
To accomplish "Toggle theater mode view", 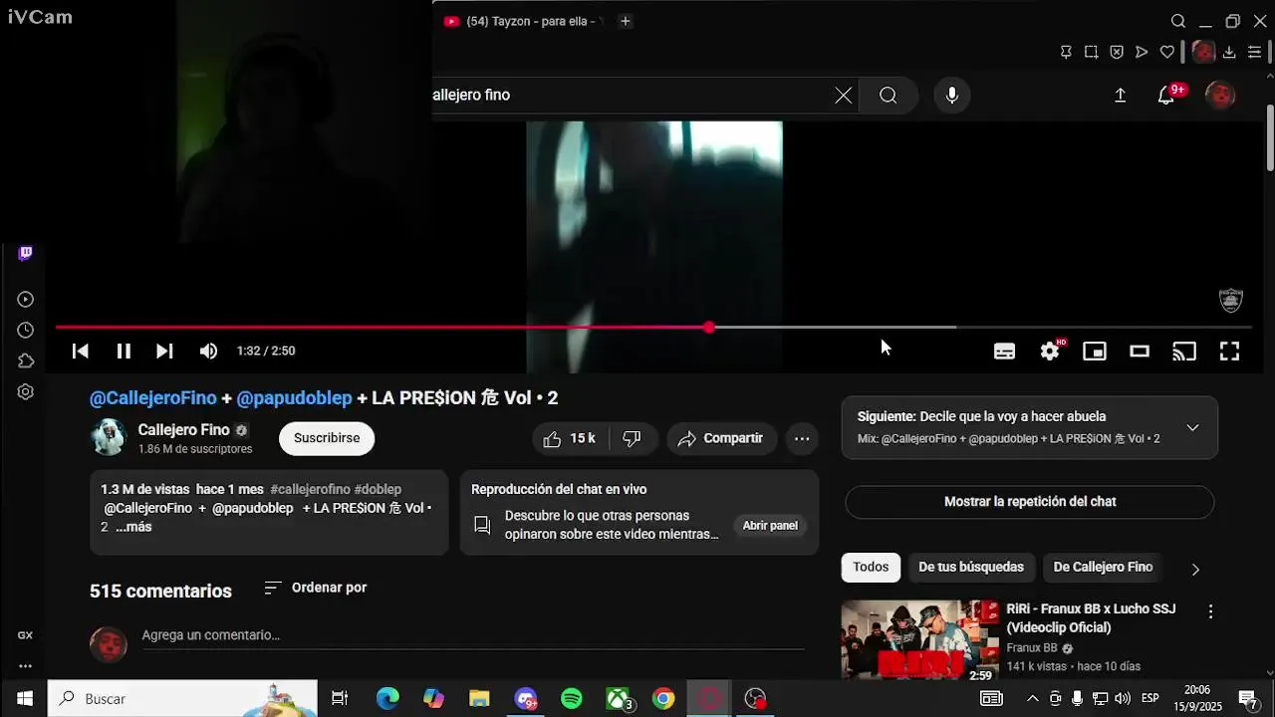I will click(1140, 351).
